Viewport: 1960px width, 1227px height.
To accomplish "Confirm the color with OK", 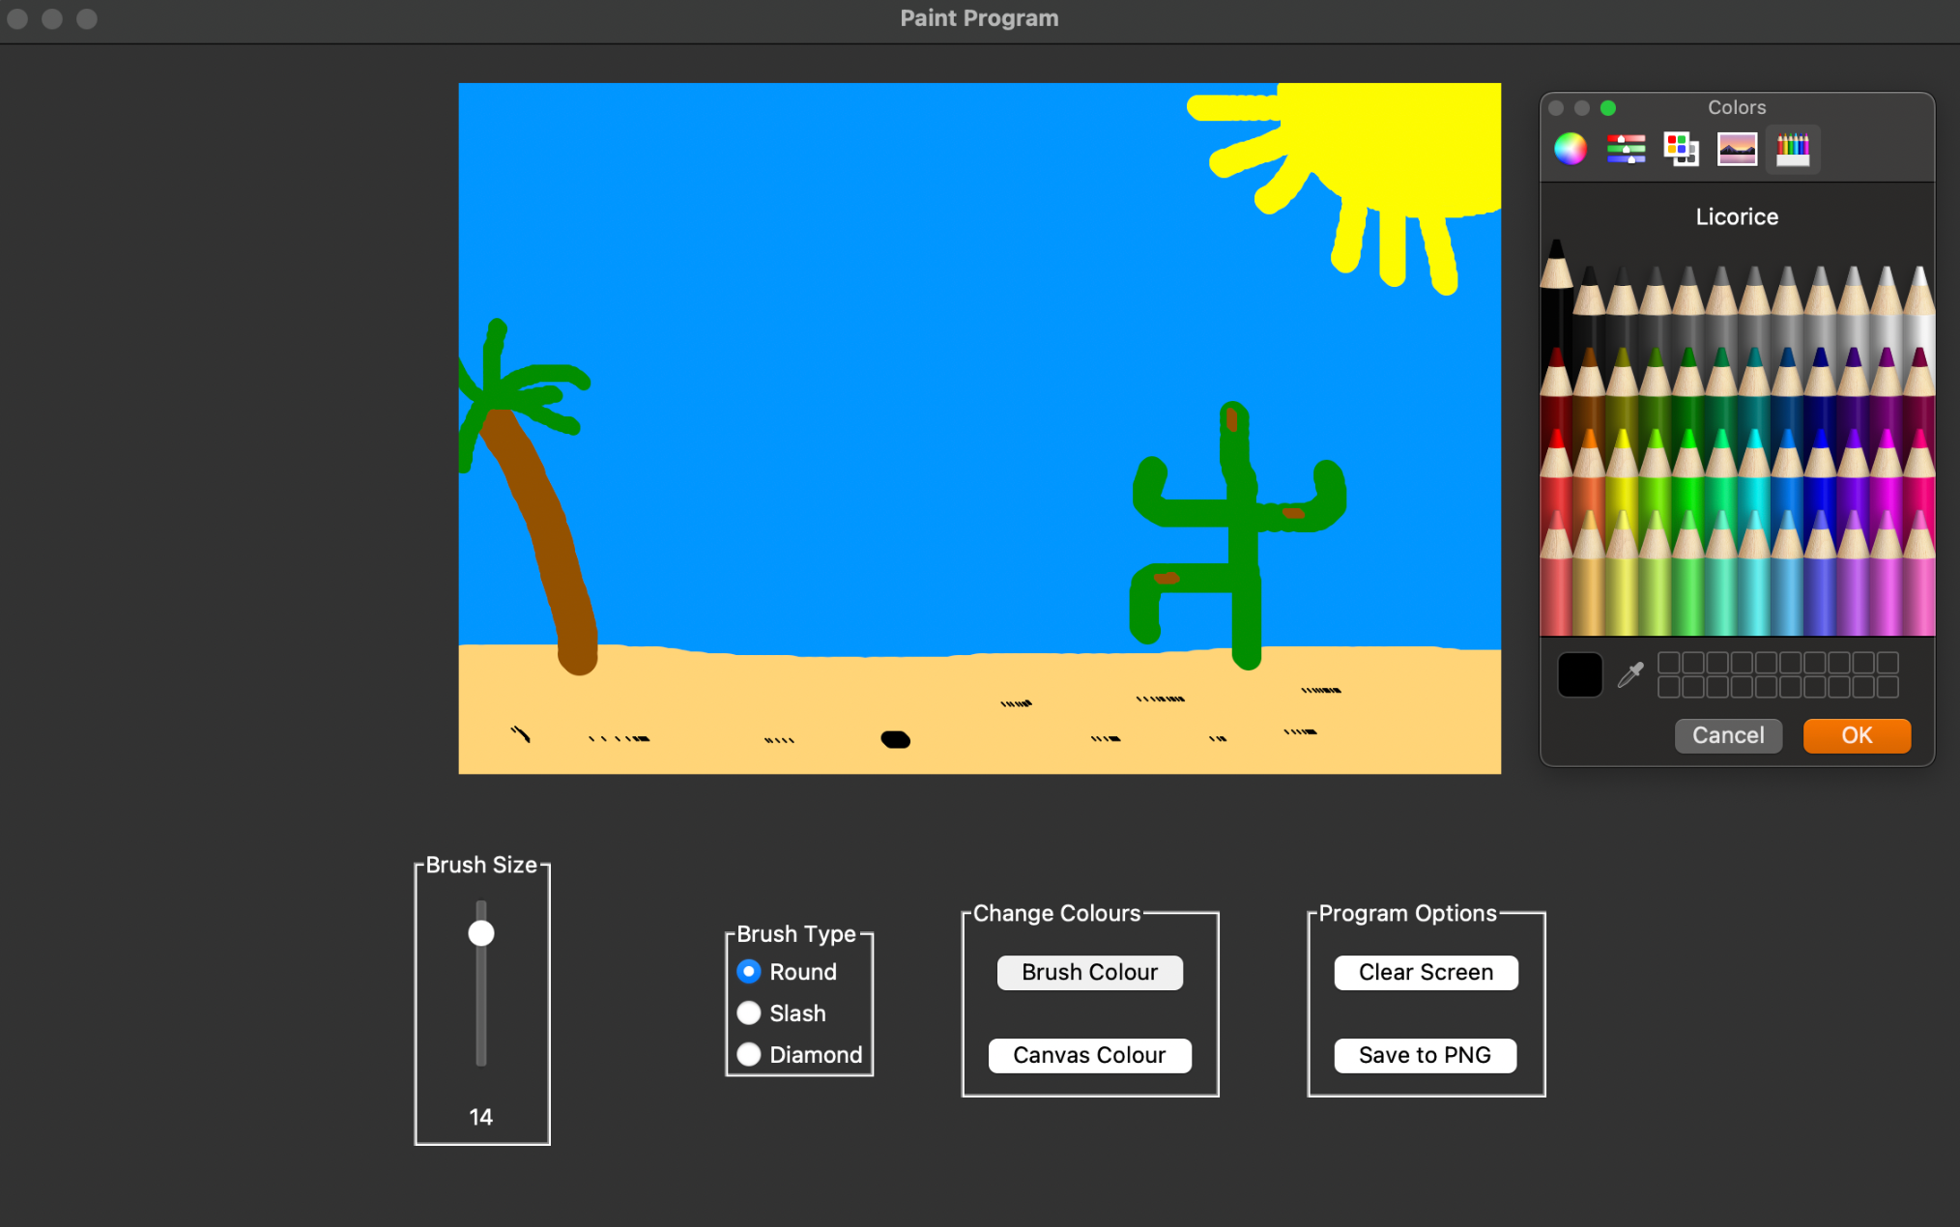I will [1856, 735].
